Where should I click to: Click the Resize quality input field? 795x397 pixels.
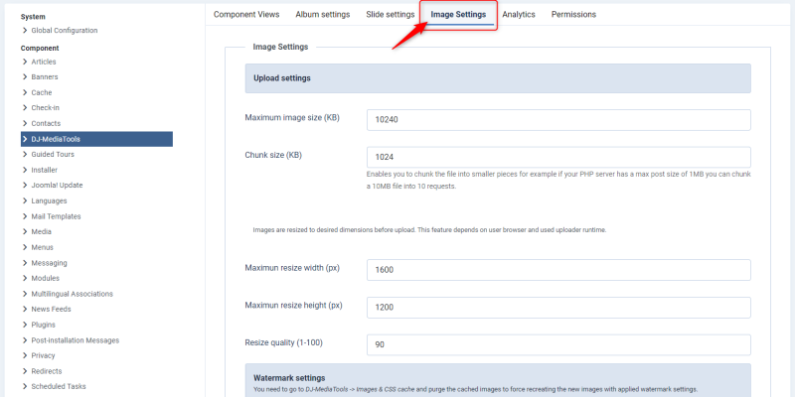tap(558, 344)
